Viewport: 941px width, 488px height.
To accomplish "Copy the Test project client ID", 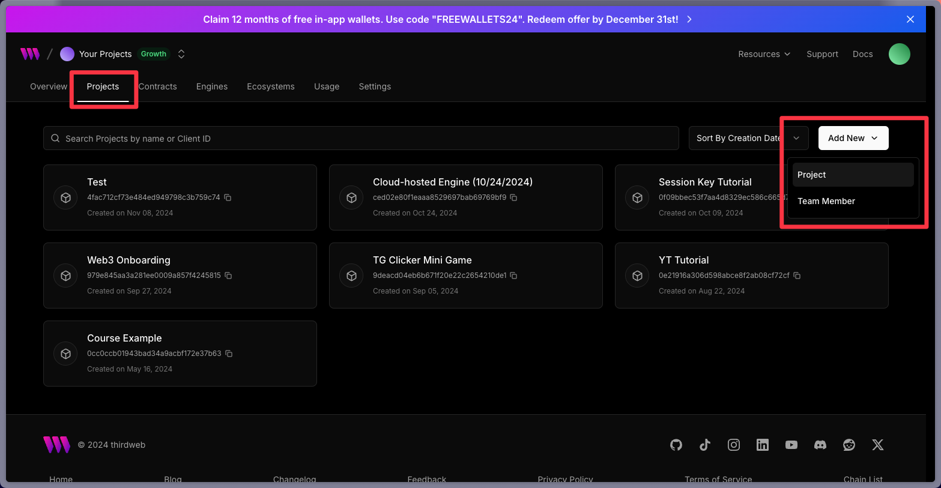I will click(228, 197).
